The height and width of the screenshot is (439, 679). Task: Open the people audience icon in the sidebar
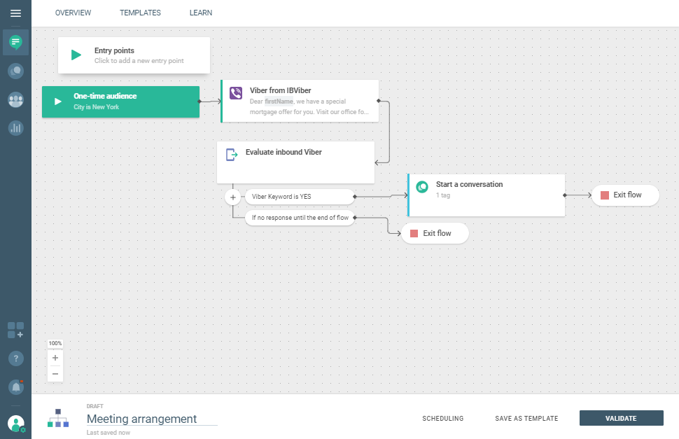point(15,99)
